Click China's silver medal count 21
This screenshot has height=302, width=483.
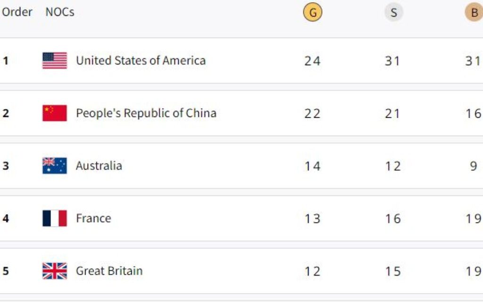392,114
